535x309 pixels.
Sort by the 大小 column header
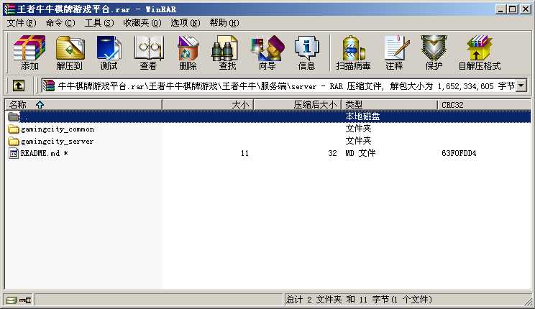pos(208,105)
